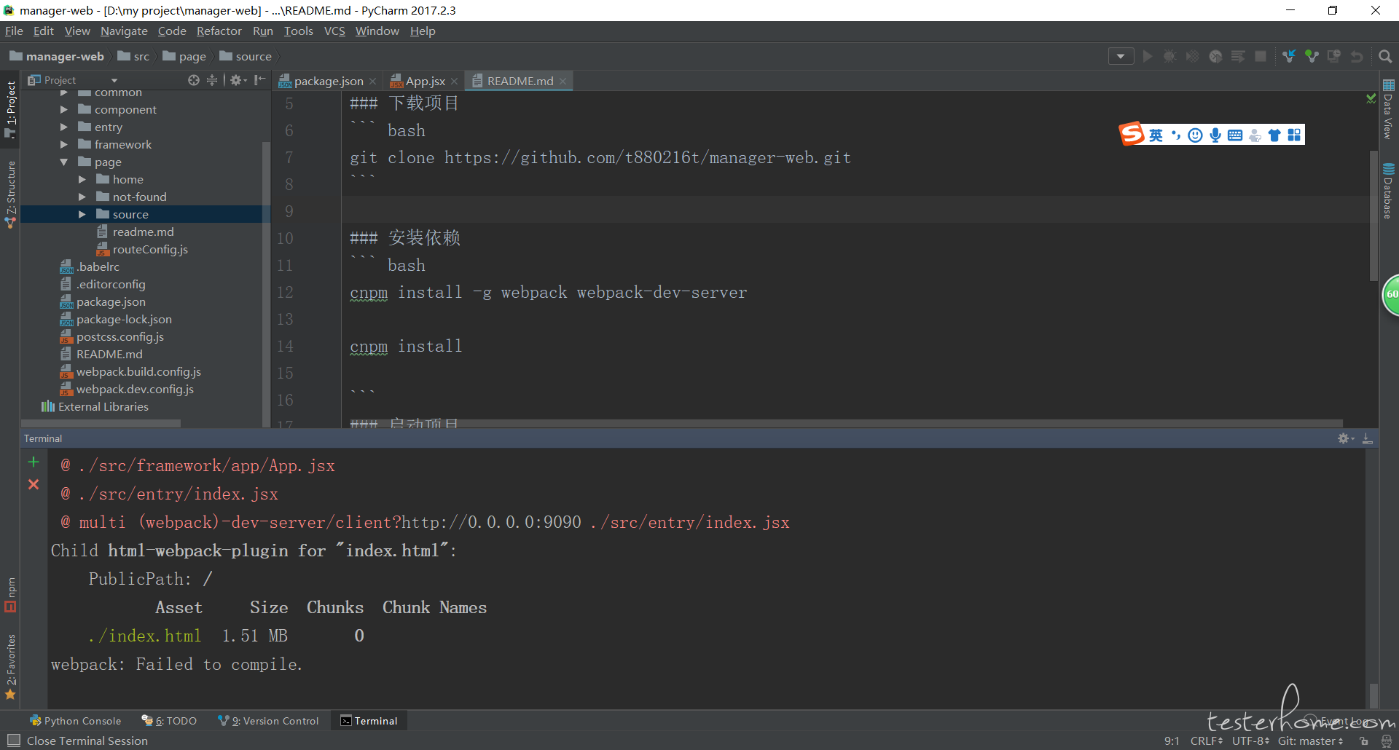Hide the Project tool window
This screenshot has height=750, width=1399.
click(x=259, y=80)
